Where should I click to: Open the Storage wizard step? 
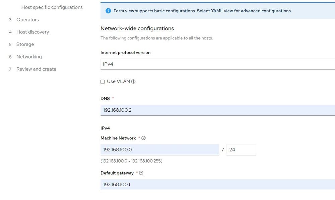coord(25,44)
